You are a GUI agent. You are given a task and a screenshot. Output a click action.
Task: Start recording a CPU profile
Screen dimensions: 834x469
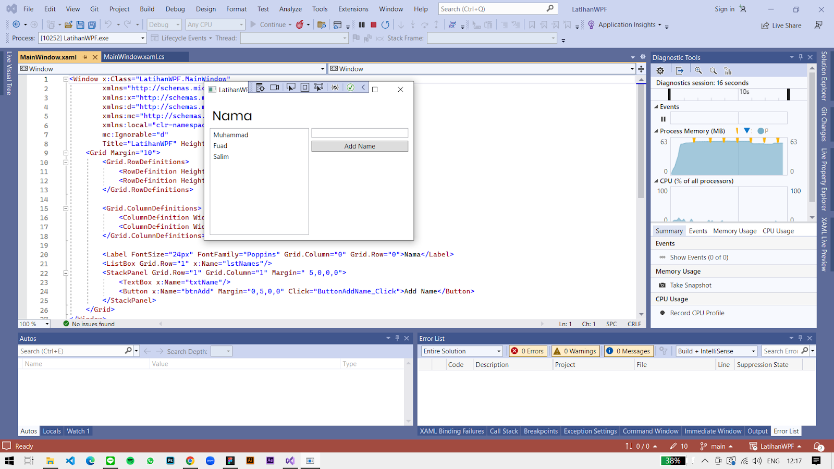tap(697, 313)
